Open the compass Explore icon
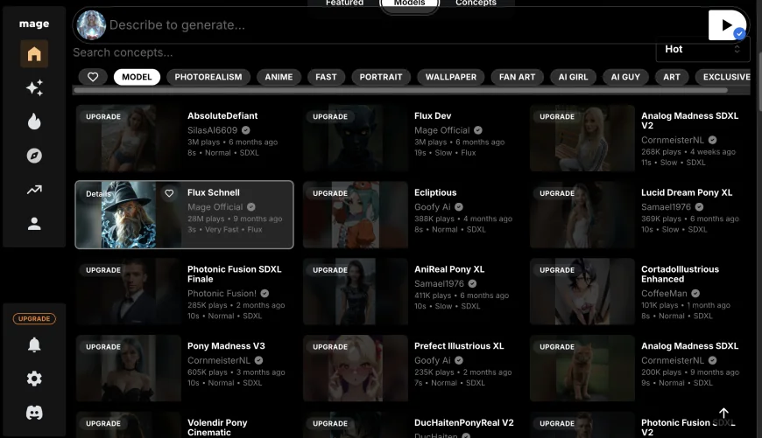This screenshot has width=762, height=438. [34, 156]
